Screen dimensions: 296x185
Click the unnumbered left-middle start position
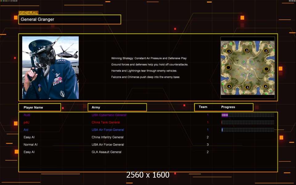[228, 68]
